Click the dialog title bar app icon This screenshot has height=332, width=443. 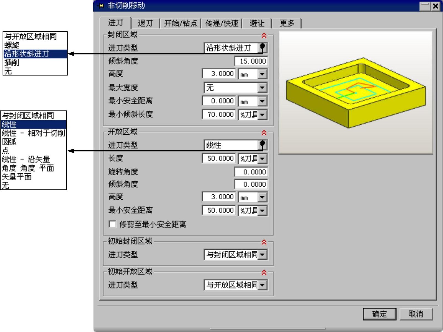(101, 6)
